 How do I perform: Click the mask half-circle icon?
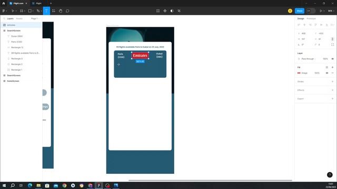(x=172, y=11)
